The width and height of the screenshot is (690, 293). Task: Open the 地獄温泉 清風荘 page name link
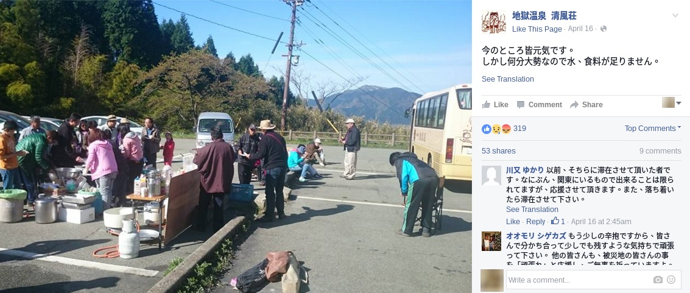(544, 16)
